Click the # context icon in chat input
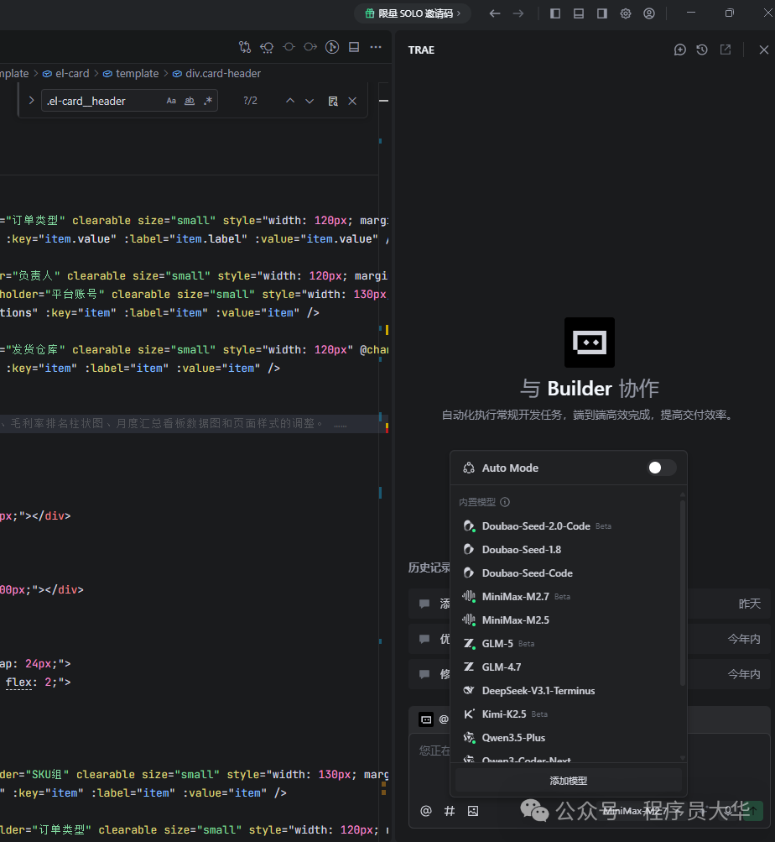The width and height of the screenshot is (775, 842). coord(450,810)
